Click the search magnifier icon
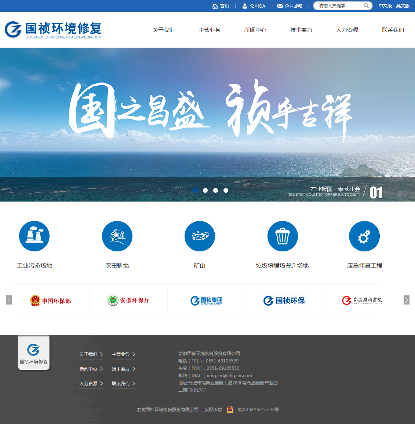 click(x=366, y=6)
